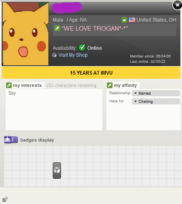Image resolution: width=182 pixels, height=204 pixels.
Task: Click the gray cube badge in the badges grid
Action: (x=57, y=170)
